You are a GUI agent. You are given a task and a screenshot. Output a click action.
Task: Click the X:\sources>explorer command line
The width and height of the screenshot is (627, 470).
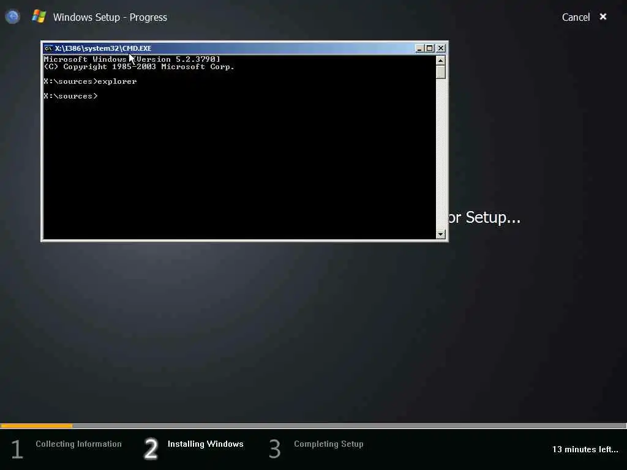91,81
